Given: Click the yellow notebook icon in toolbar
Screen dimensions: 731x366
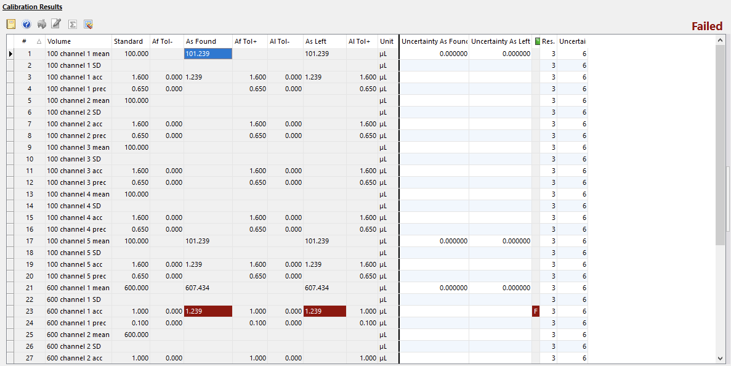Looking at the screenshot, I should click(x=10, y=24).
